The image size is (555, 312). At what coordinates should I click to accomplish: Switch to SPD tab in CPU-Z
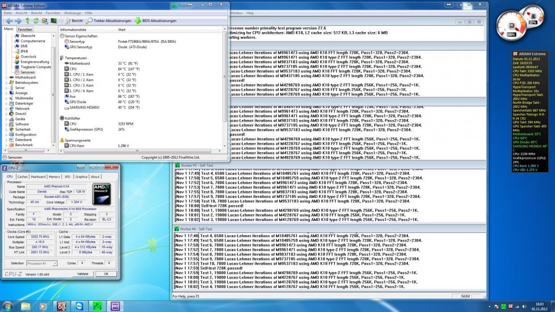tap(67, 177)
